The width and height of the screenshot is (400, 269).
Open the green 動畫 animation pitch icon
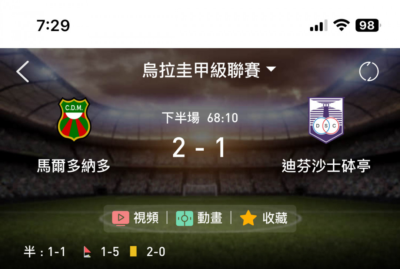tap(184, 218)
